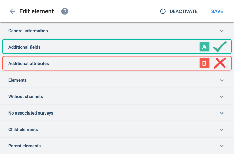This screenshot has height=154, width=234.
Task: Click the power icon next to Deactivate
Action: 163,11
